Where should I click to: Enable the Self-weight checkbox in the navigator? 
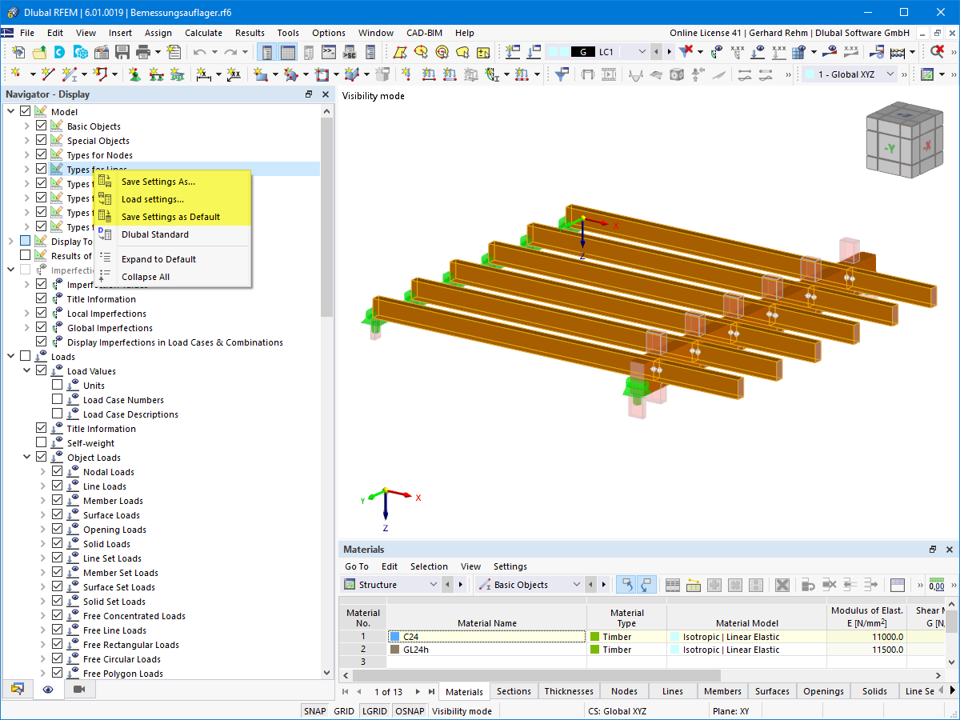tap(42, 442)
